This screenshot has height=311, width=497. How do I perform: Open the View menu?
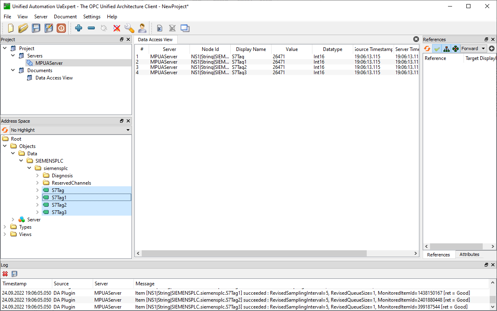pyautogui.click(x=23, y=17)
